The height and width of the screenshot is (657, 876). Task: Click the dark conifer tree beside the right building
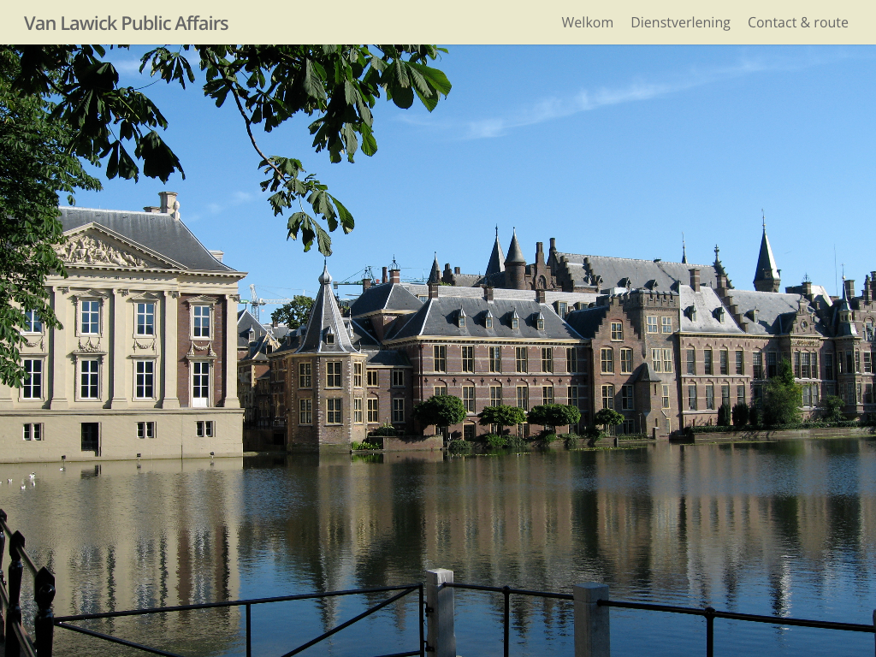782,398
